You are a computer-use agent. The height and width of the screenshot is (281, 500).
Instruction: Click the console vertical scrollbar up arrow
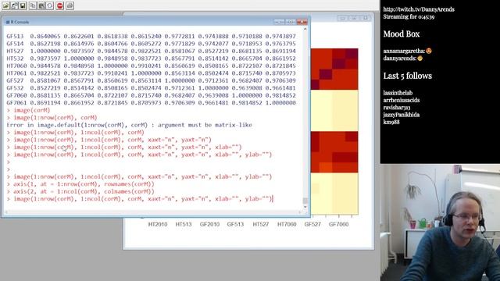pyautogui.click(x=305, y=30)
